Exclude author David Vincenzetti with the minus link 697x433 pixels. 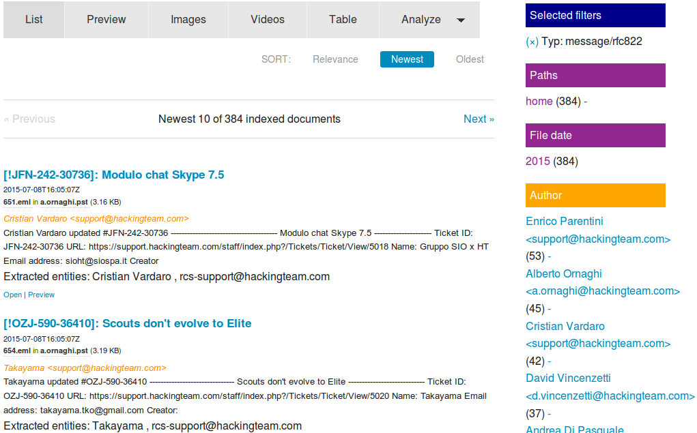pos(550,414)
